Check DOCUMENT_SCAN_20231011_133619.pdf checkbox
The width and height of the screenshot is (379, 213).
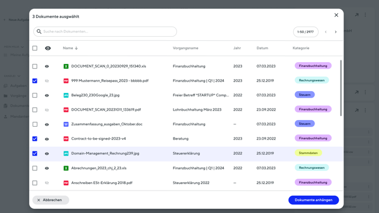35,109
